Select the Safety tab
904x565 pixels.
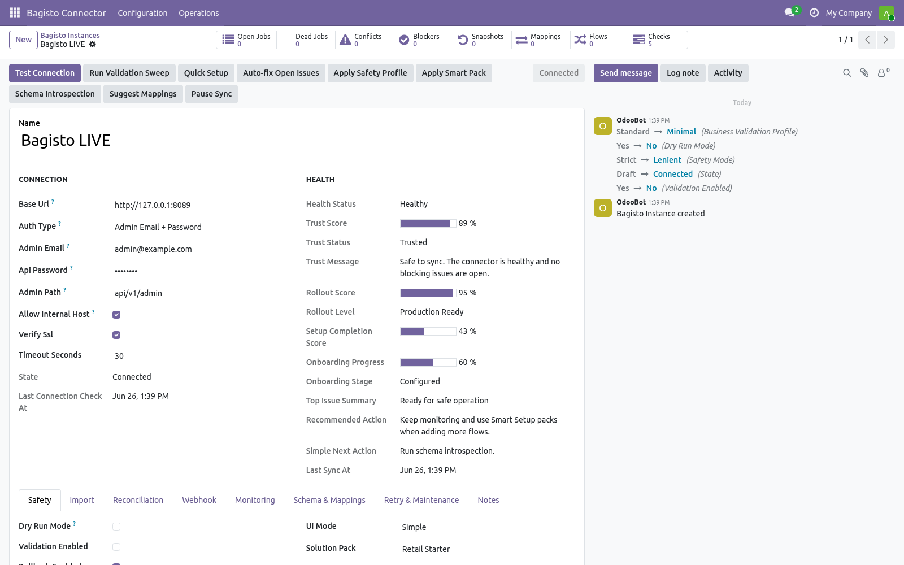(x=40, y=500)
